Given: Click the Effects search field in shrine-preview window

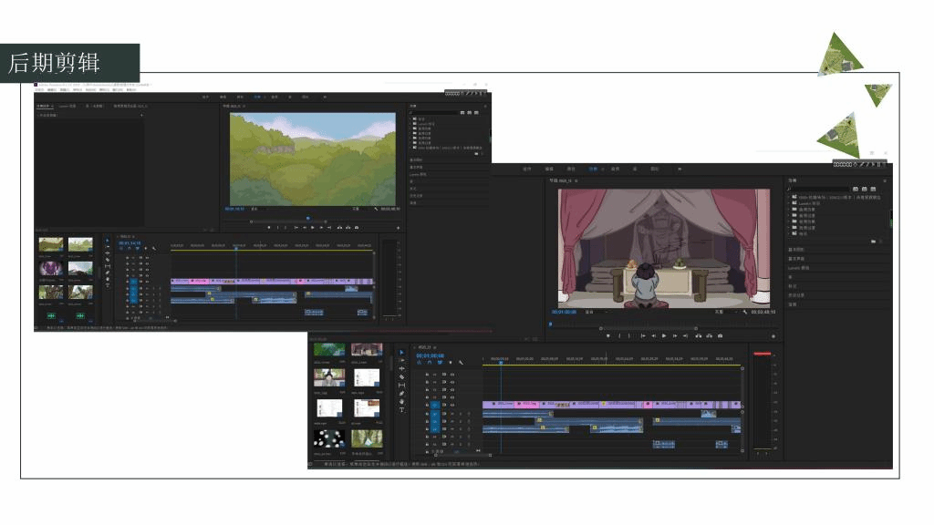Looking at the screenshot, I should 819,189.
